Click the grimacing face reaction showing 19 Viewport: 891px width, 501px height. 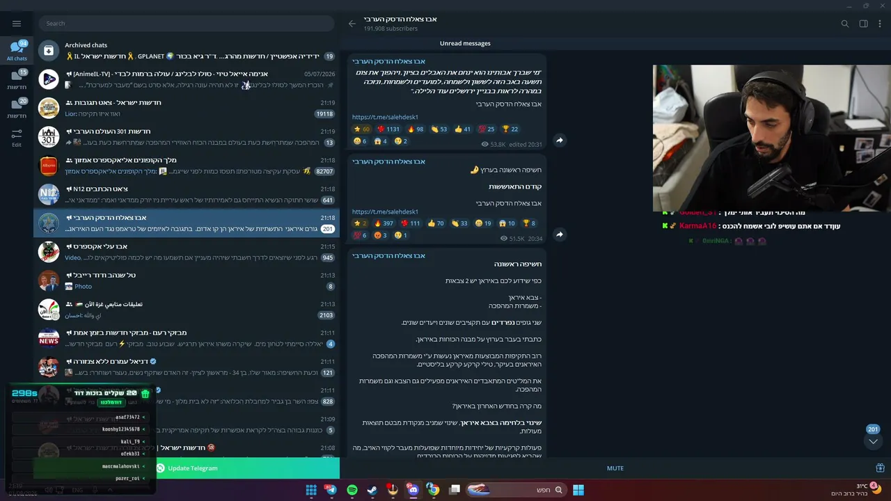click(483, 223)
